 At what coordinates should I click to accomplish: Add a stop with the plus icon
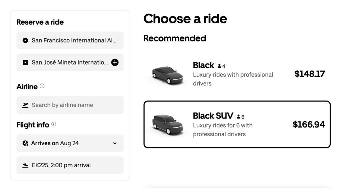click(115, 62)
